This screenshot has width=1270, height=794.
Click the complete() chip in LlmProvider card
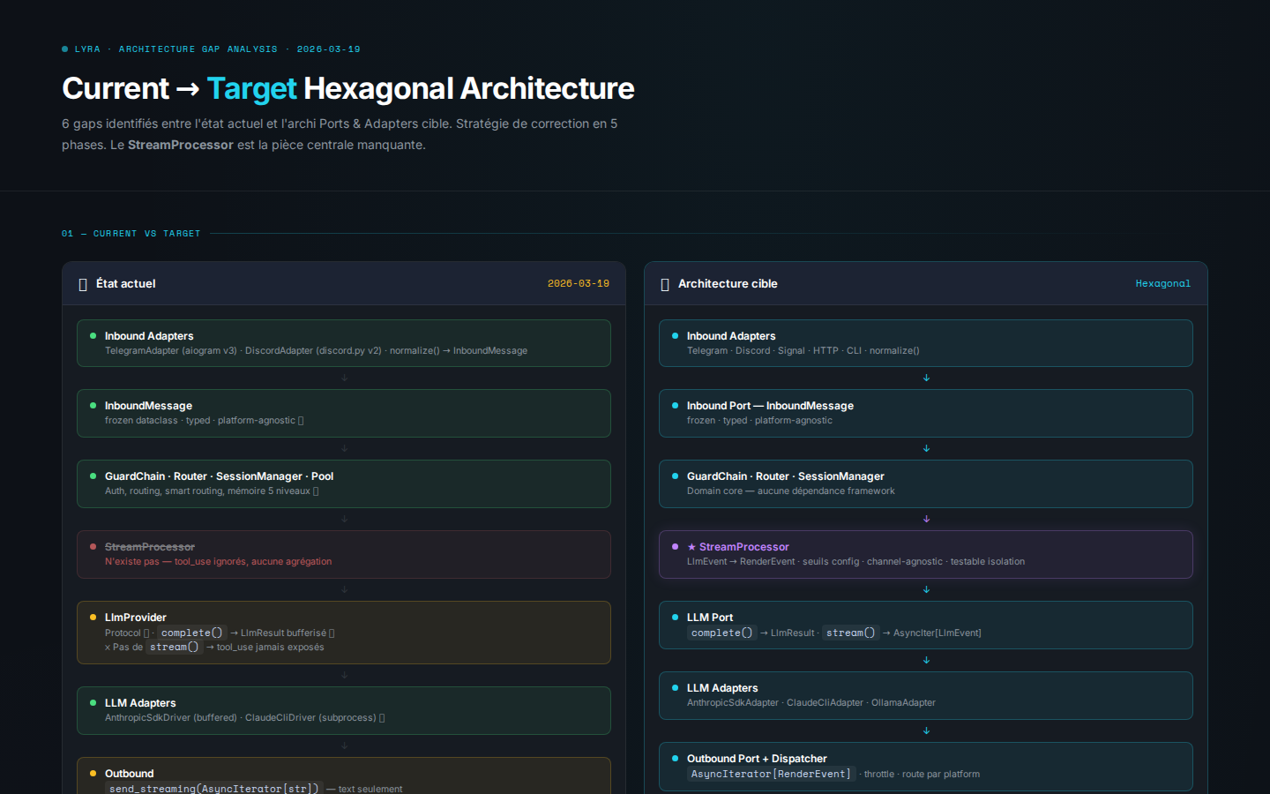[x=191, y=633]
